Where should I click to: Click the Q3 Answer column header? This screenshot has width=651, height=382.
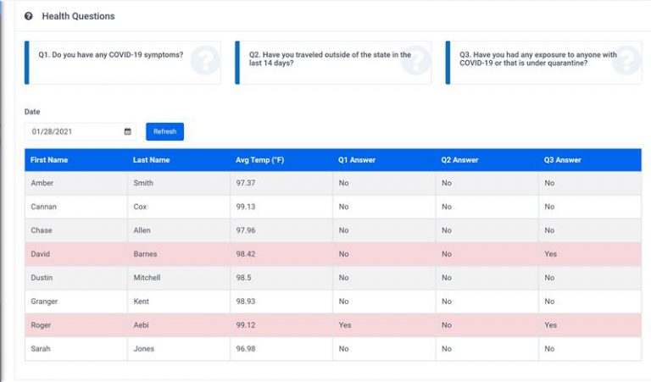563,160
